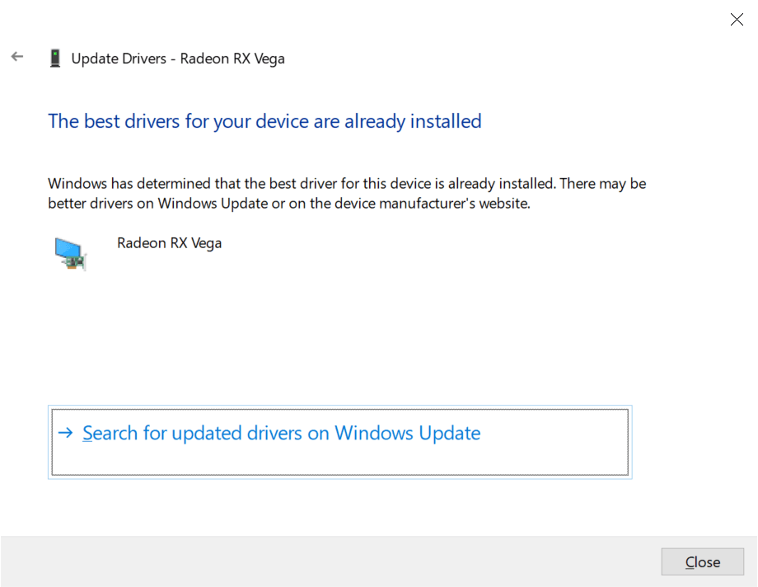Select the Radeon RX Vega device name label
The image size is (758, 587).
(x=169, y=243)
